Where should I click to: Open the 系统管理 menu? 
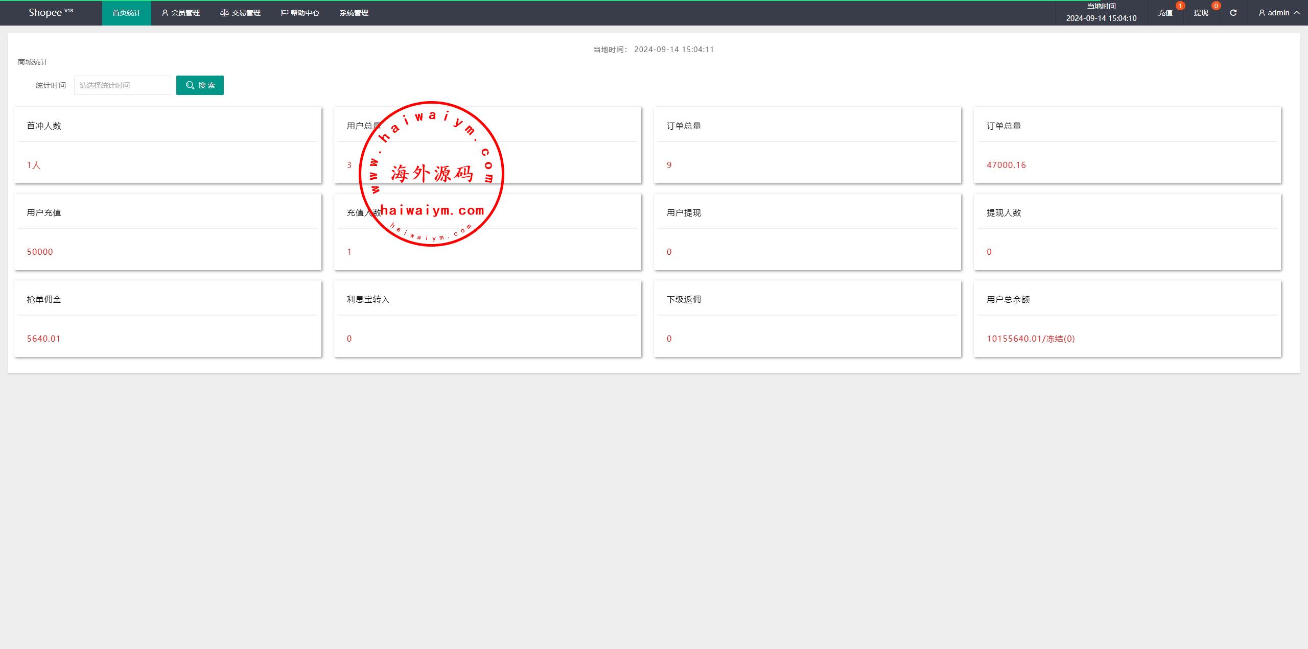(x=354, y=13)
